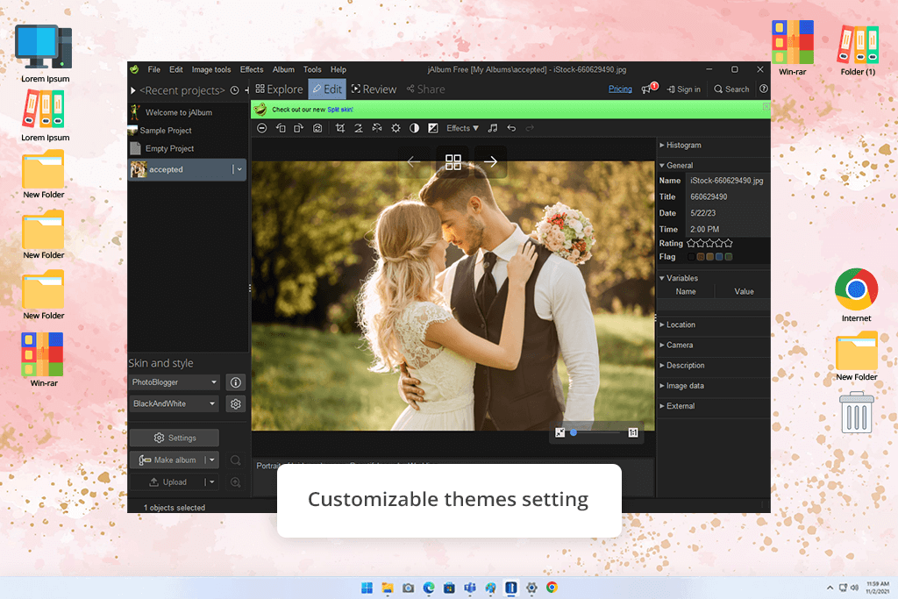Click the levels diagonal-square icon

click(x=433, y=128)
